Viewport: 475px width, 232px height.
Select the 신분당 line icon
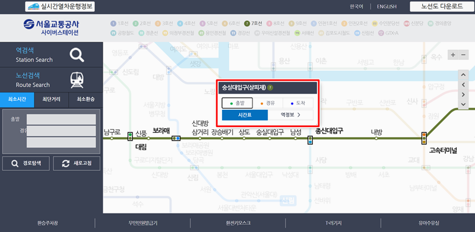tap(407, 23)
